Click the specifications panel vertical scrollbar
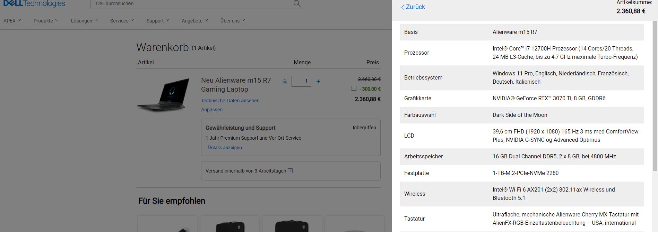658x232 pixels. coord(655,96)
